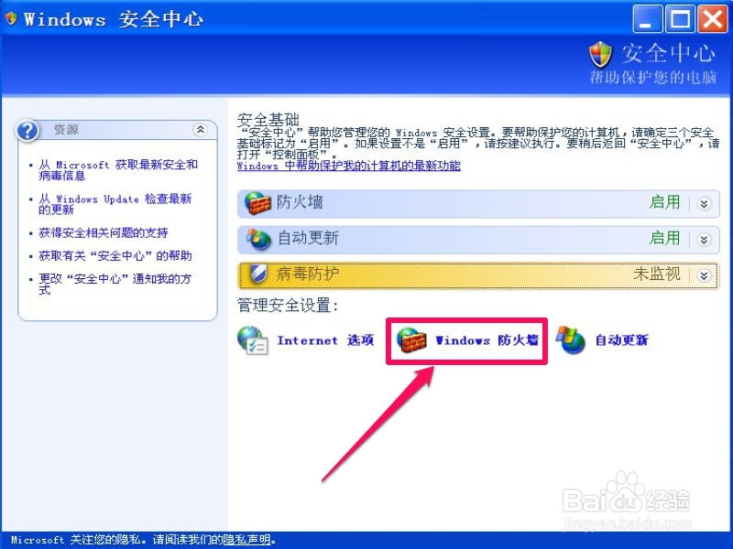Open link 从 Windows Update 检查最新的更新

(x=115, y=204)
